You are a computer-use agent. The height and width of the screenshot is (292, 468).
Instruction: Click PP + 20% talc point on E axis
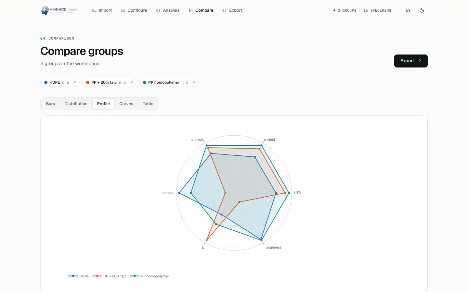206,240
